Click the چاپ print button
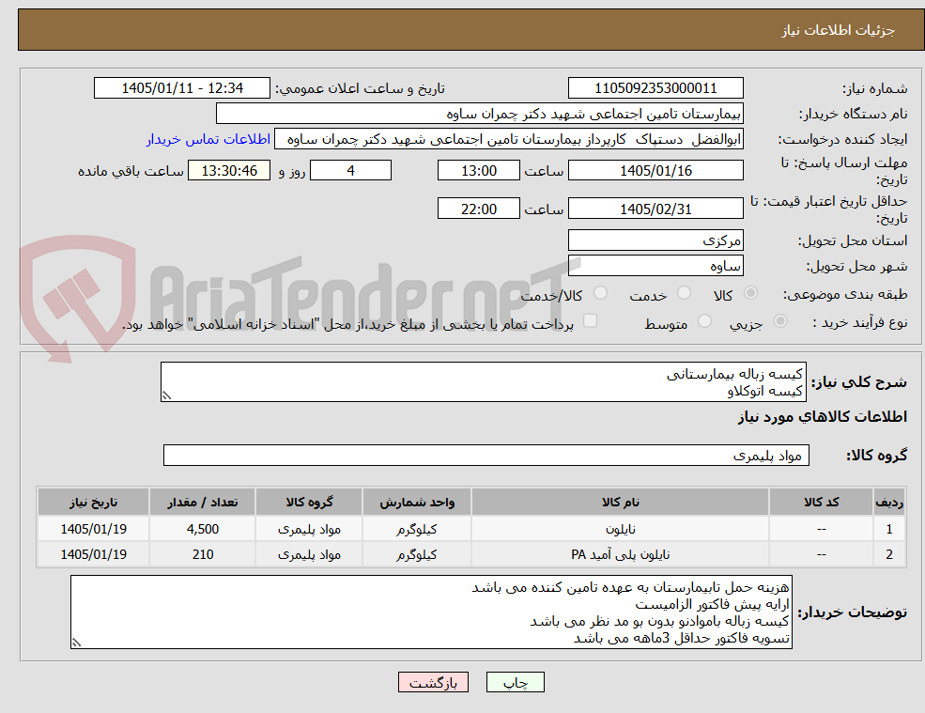Screen dimensions: 925x713 coord(515,682)
